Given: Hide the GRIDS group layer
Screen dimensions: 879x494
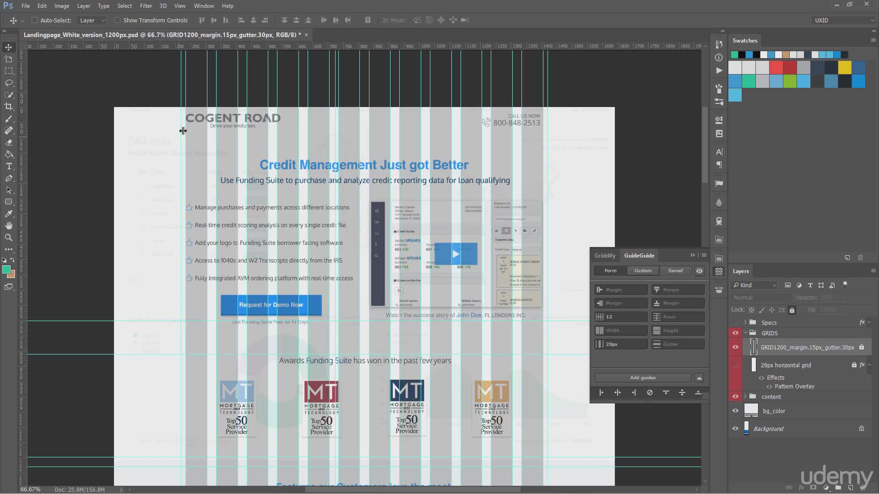Looking at the screenshot, I should coord(735,333).
